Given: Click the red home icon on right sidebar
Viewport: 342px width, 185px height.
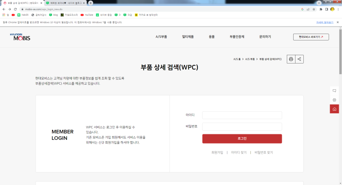Looking at the screenshot, I should pos(334,109).
